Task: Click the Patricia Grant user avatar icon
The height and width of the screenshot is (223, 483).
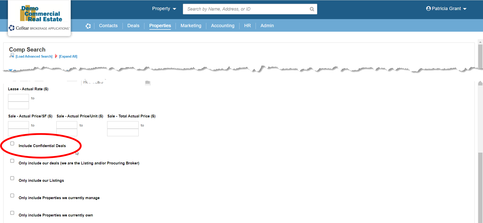Action: point(428,9)
